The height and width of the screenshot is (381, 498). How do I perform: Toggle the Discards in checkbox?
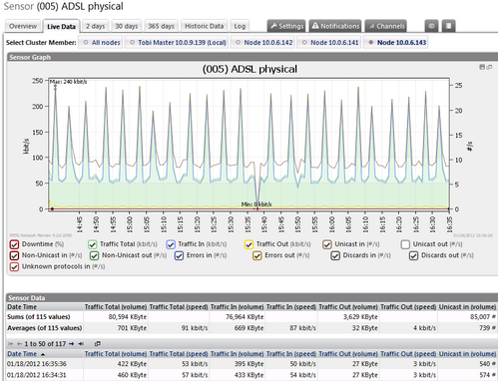[x=335, y=255]
